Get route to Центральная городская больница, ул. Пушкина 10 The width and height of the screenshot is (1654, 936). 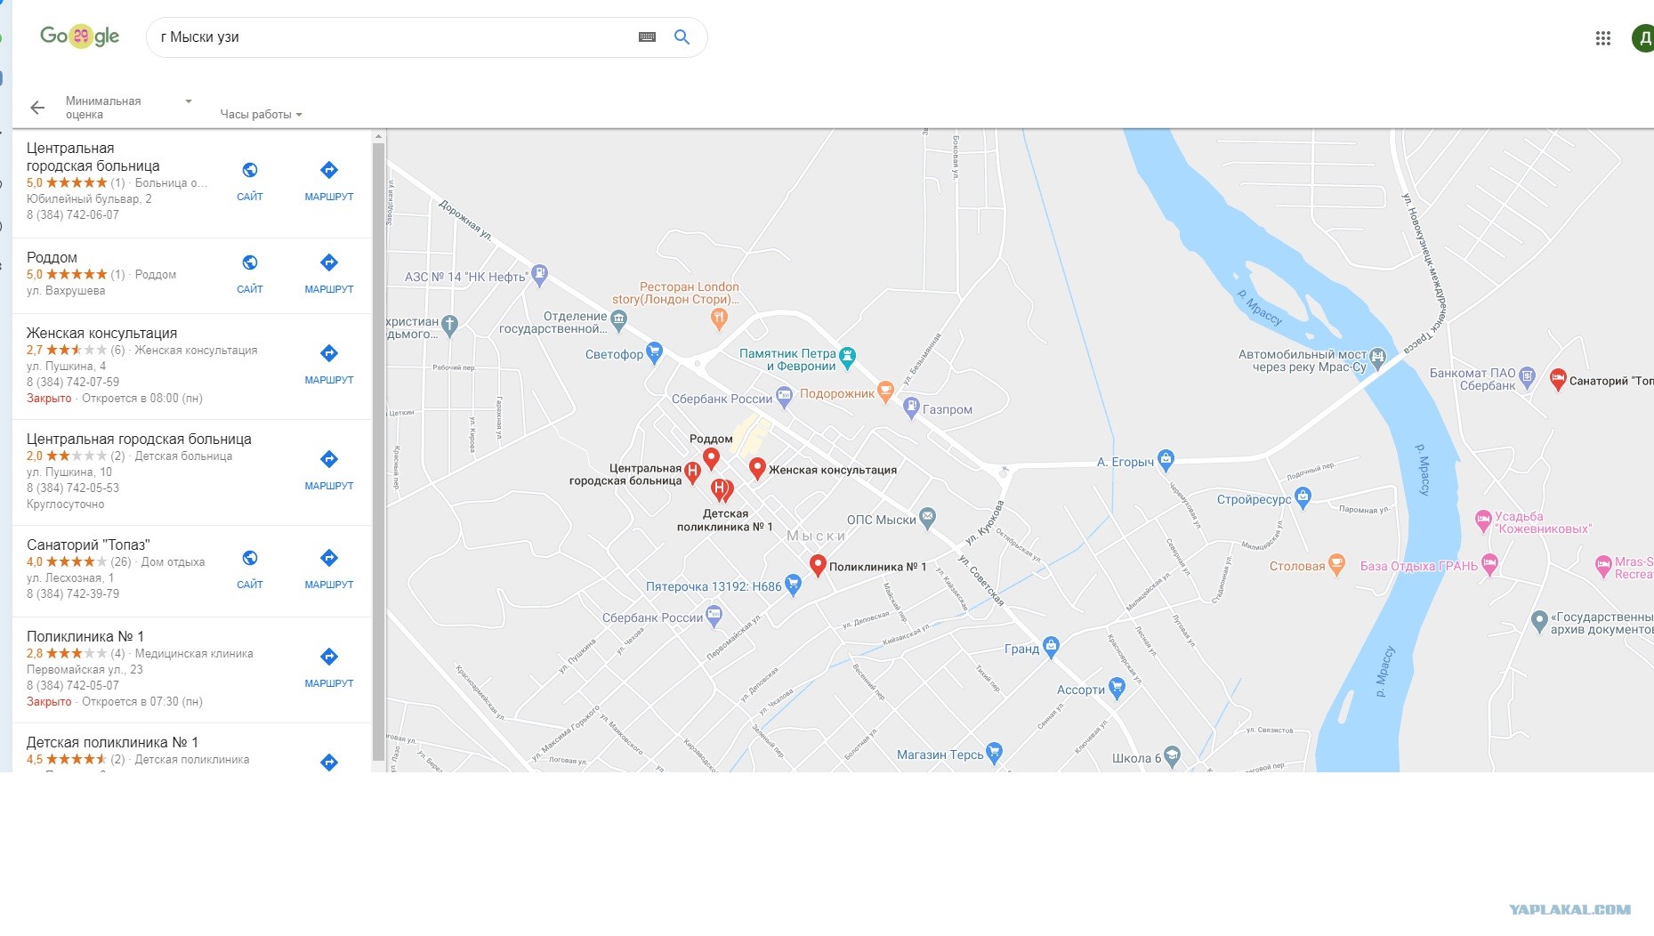coord(329,459)
